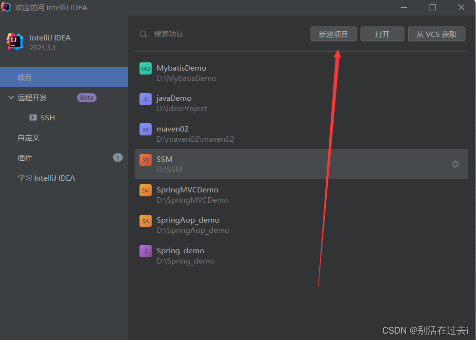Screen dimensions: 476x340
Task: Open the SpringMVCDemo project
Action: click(x=187, y=190)
